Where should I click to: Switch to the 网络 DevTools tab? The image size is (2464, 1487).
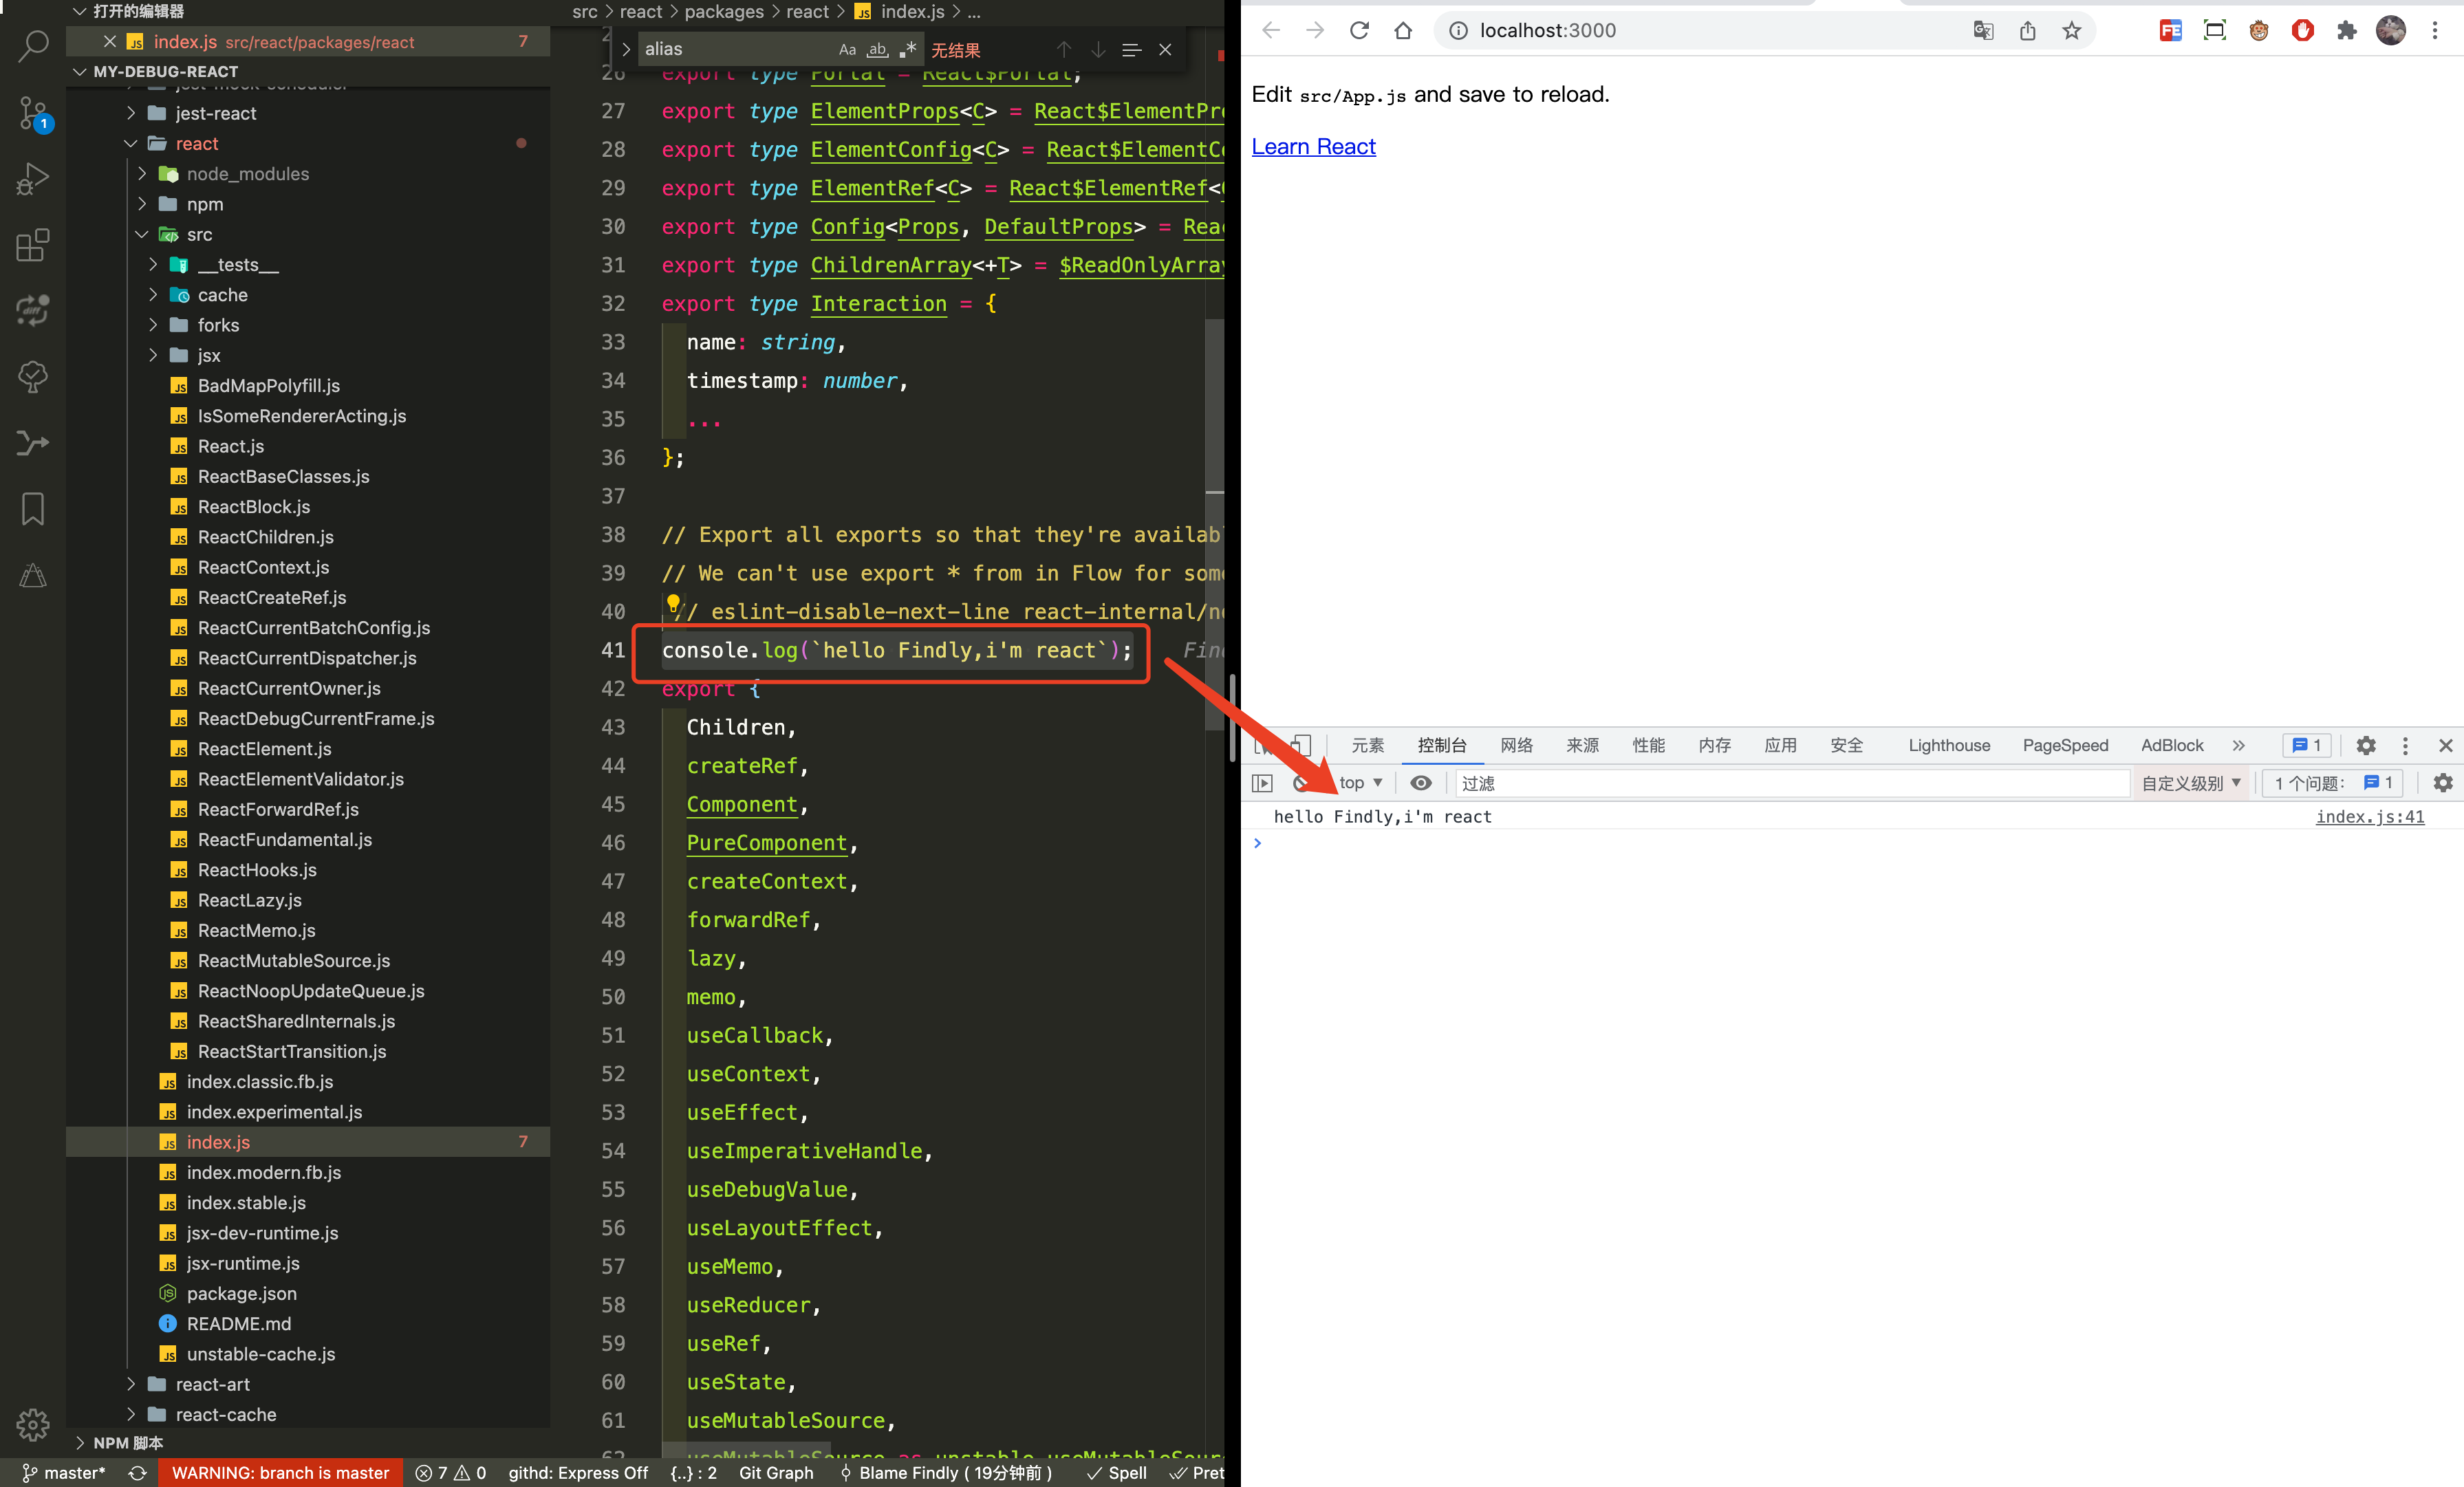point(1516,745)
